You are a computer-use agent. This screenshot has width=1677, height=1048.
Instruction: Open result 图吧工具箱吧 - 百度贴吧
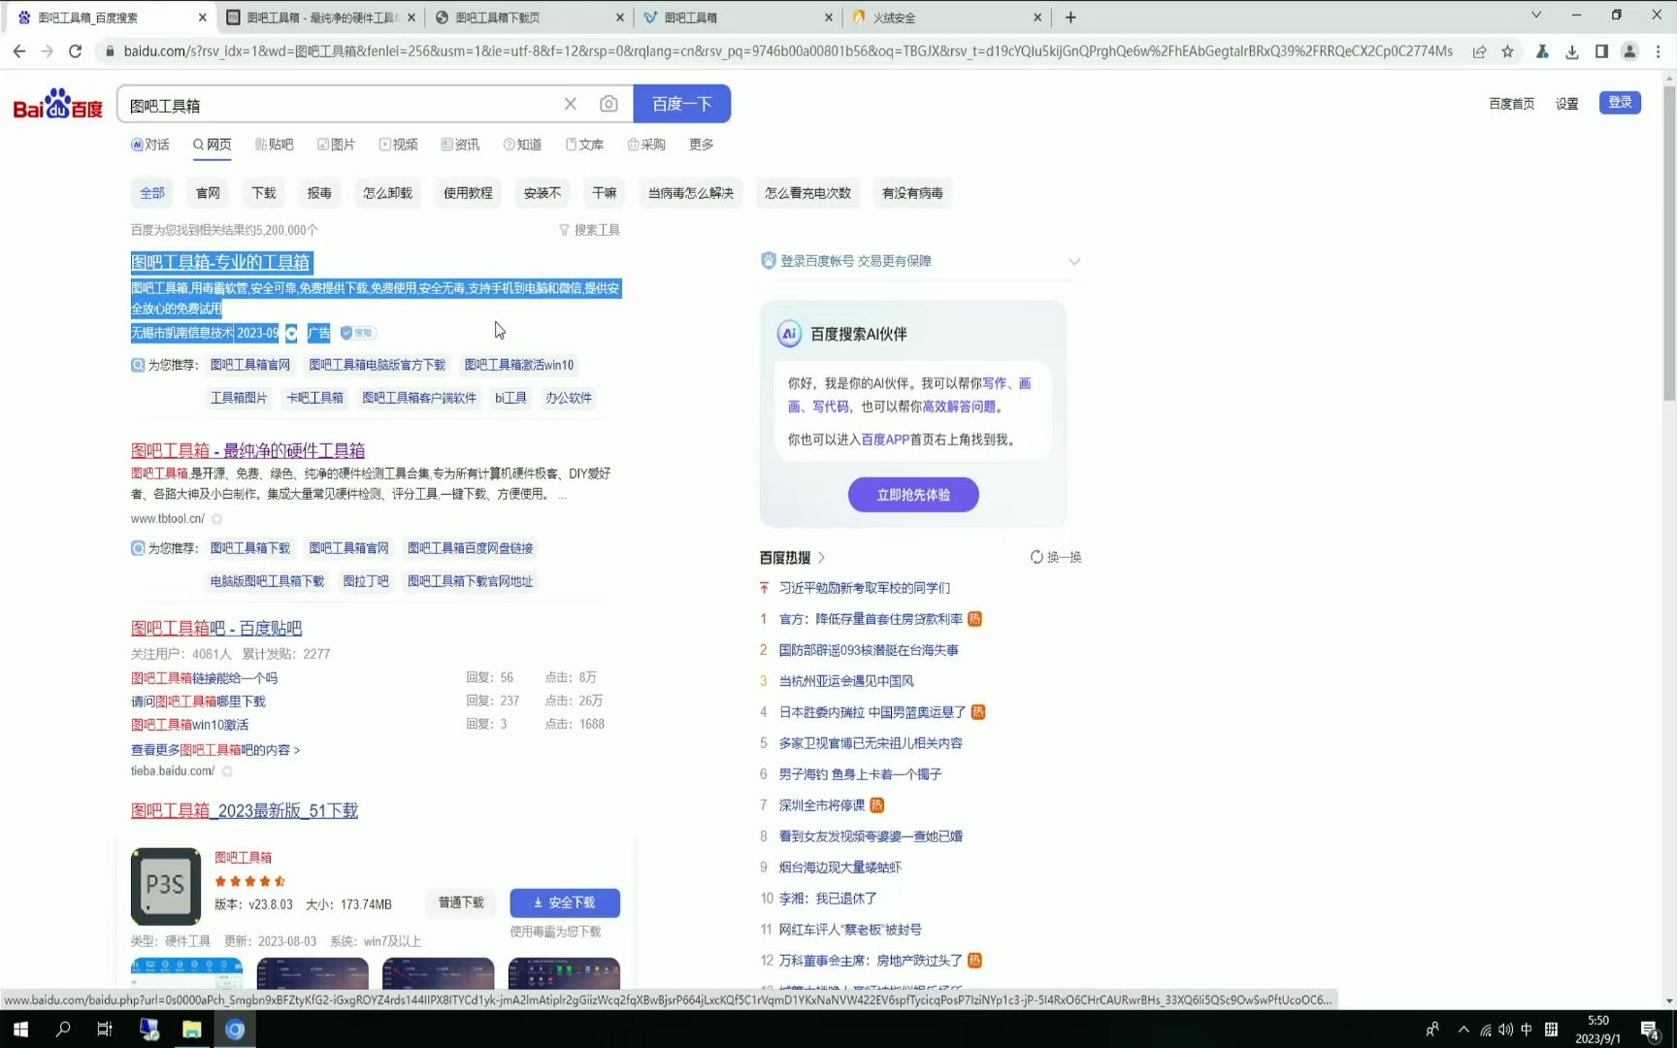[x=216, y=628]
